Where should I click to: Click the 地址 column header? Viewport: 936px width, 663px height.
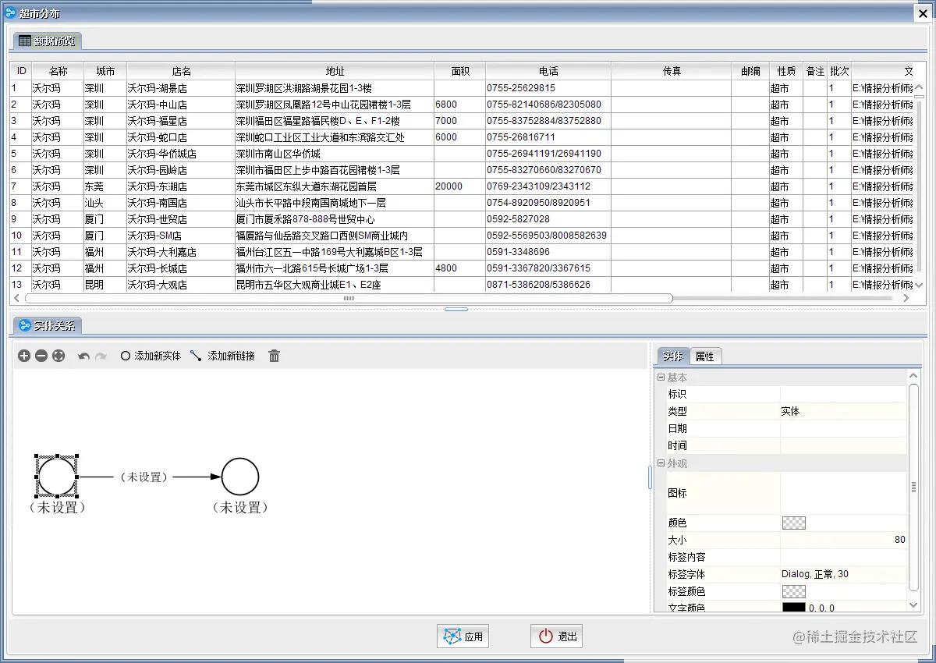coord(334,71)
